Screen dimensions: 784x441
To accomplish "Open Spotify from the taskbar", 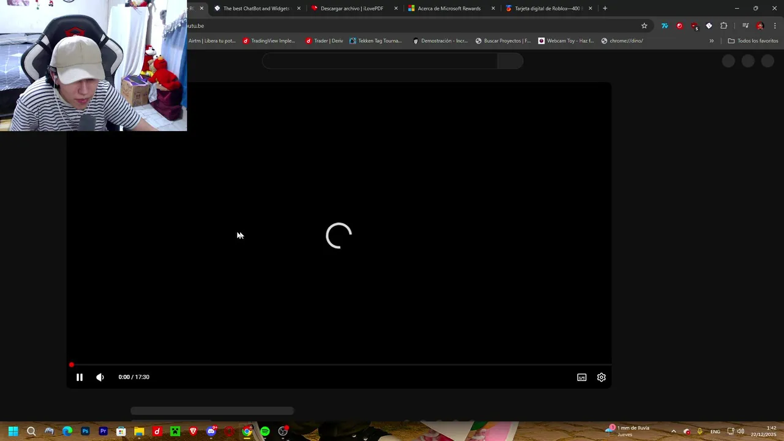I will (x=265, y=431).
